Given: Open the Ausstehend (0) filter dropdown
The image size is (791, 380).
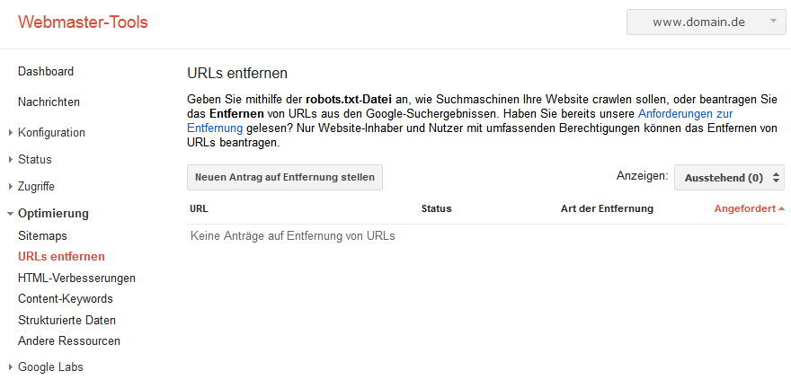Looking at the screenshot, I should coord(729,177).
